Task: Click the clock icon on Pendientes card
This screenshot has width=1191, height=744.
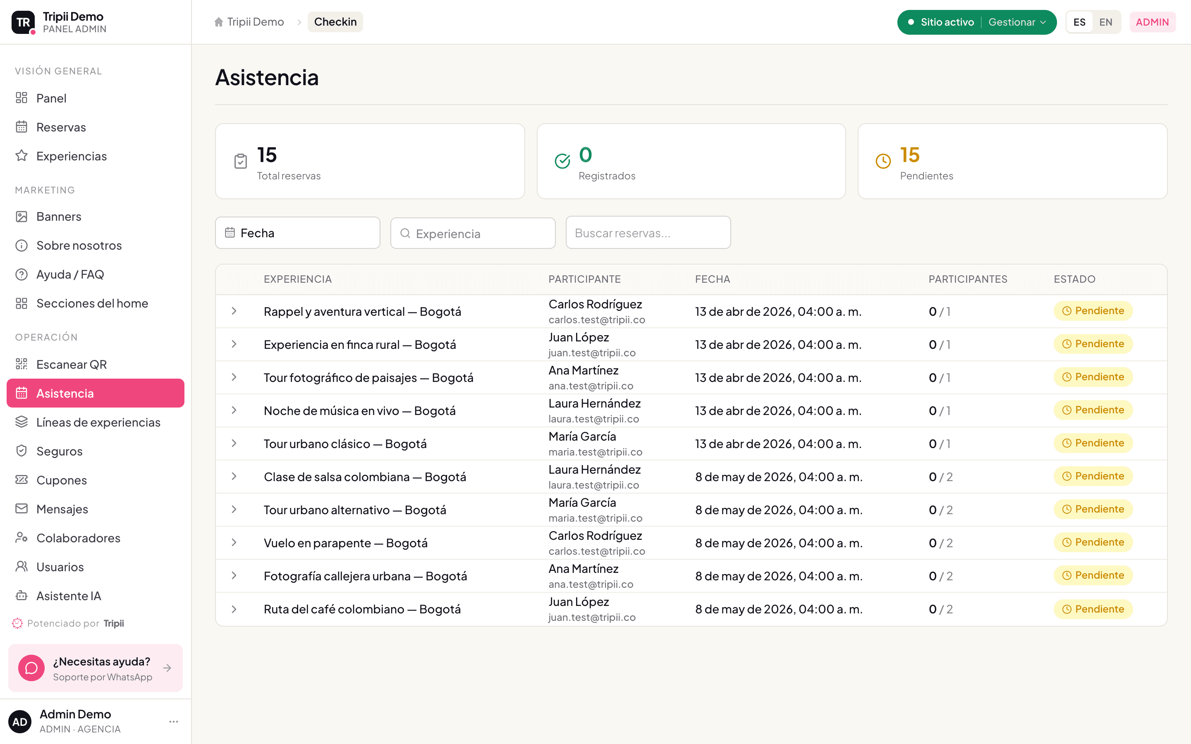Action: pos(883,161)
